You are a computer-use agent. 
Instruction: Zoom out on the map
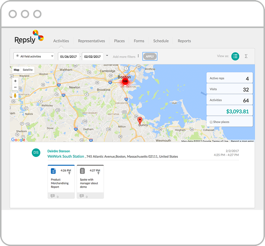click(x=15, y=87)
